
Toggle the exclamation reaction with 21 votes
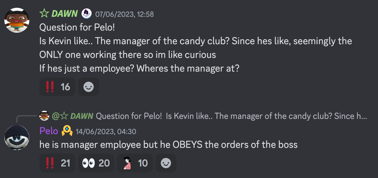coord(57,163)
